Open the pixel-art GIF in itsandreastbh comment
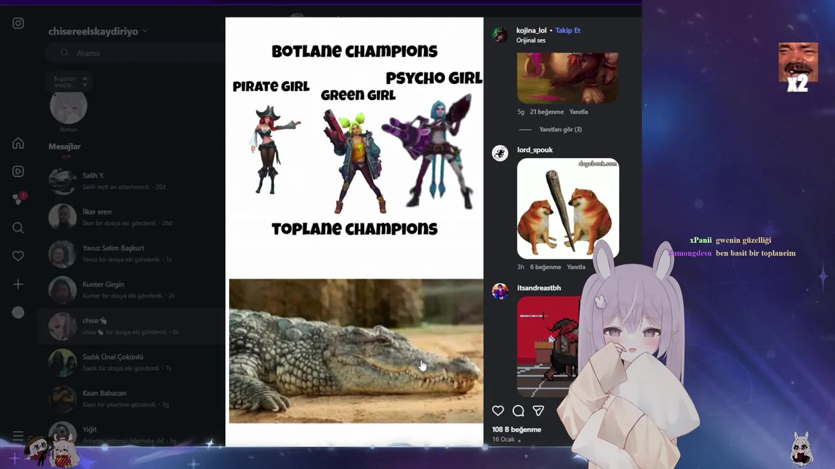The height and width of the screenshot is (469, 835). tap(548, 347)
